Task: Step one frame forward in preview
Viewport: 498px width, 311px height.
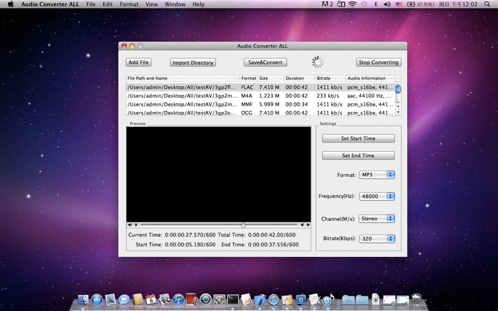Action: click(x=308, y=225)
